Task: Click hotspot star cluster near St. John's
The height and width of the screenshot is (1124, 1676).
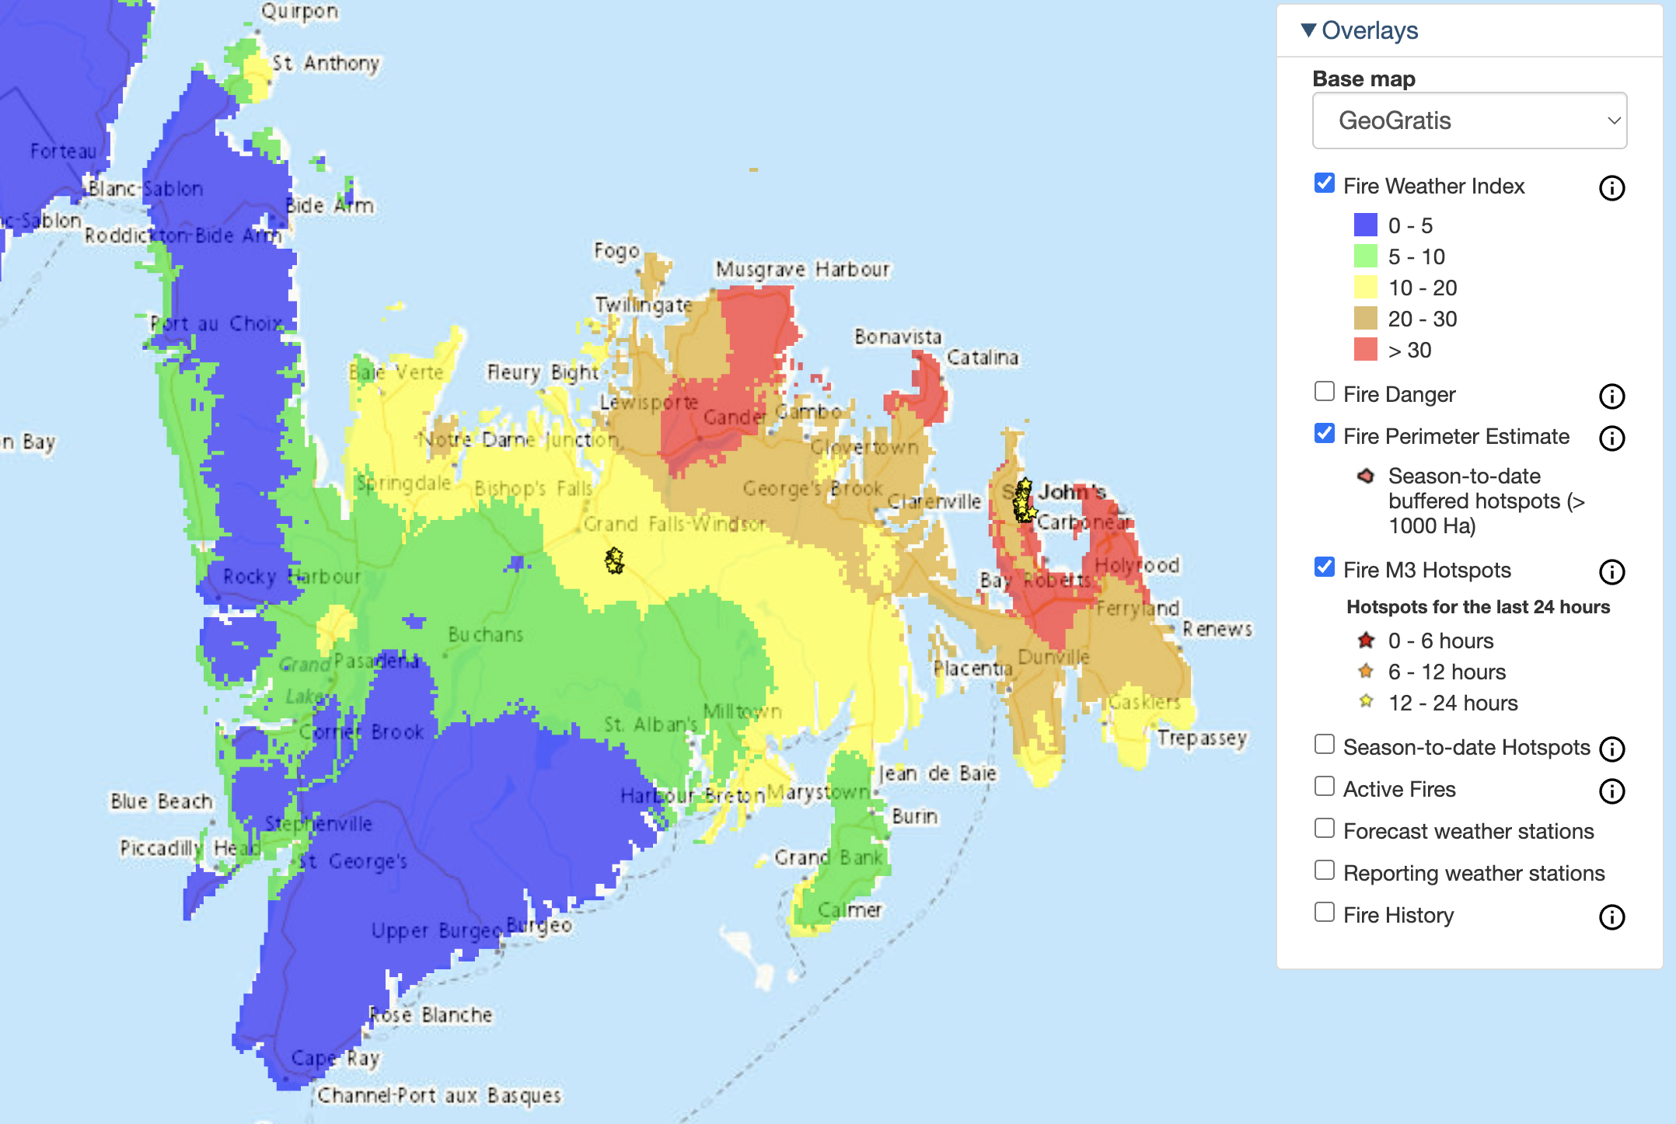Action: pyautogui.click(x=1024, y=501)
